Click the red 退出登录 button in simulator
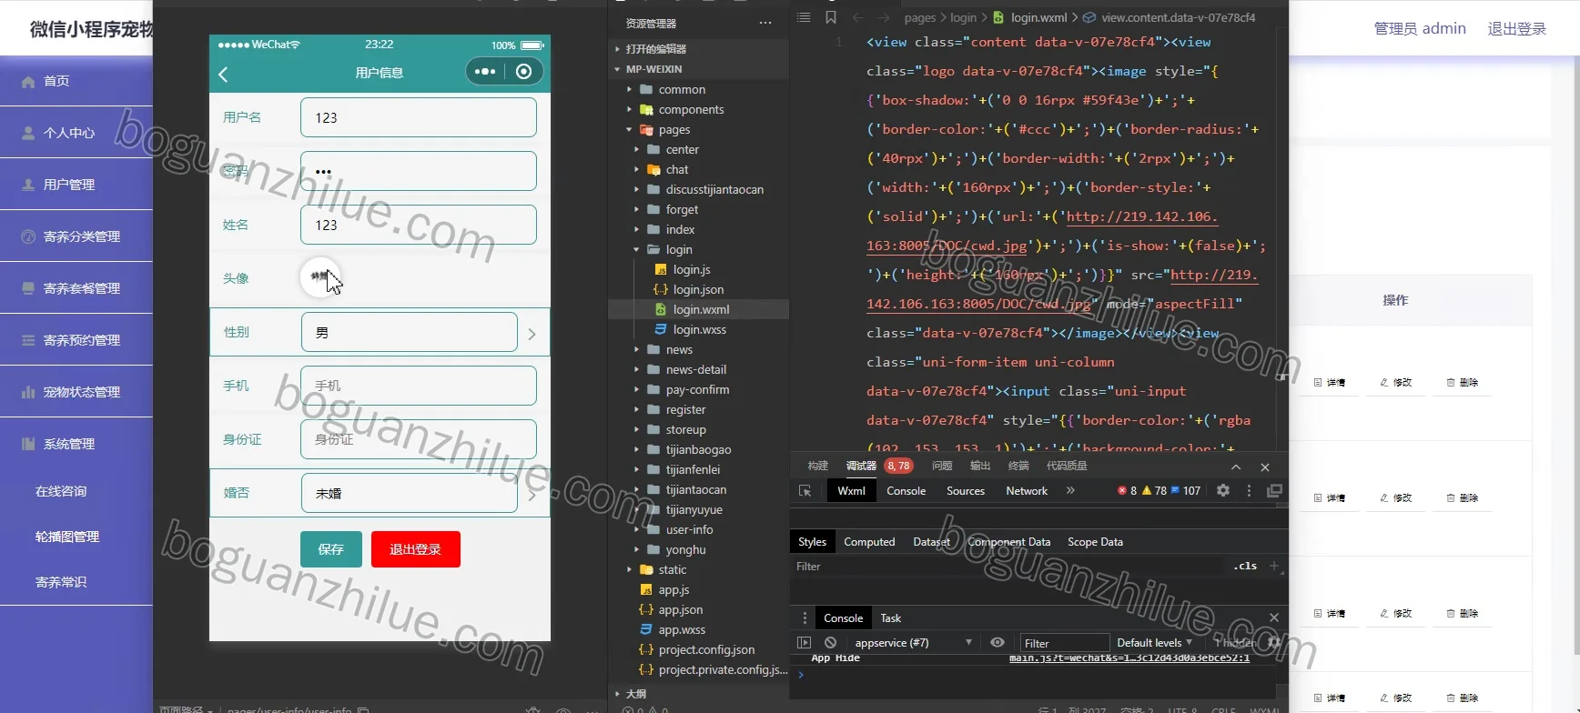This screenshot has height=713, width=1580. click(x=415, y=549)
